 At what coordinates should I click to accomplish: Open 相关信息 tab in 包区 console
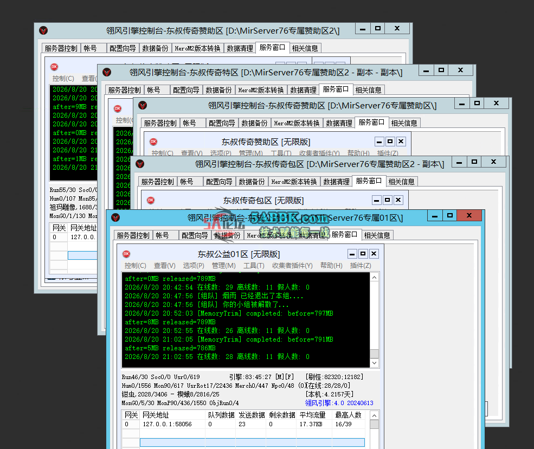click(402, 182)
